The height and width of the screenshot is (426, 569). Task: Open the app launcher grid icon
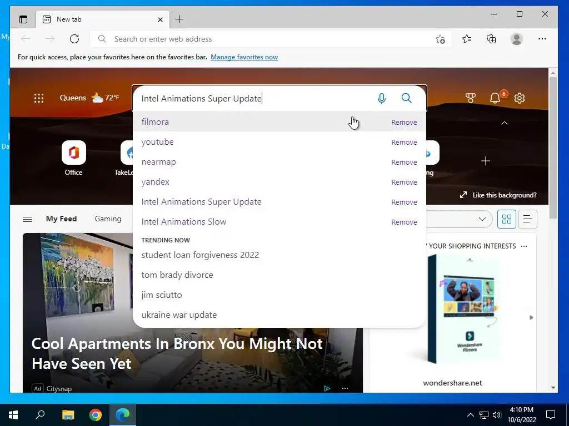pyautogui.click(x=39, y=98)
